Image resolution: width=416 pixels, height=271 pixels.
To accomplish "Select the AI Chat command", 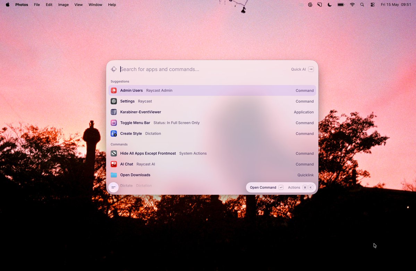I will [212, 164].
